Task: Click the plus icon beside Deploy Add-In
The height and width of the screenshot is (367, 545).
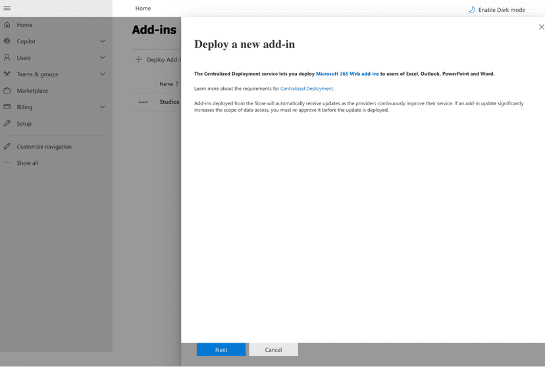Action: (x=139, y=59)
